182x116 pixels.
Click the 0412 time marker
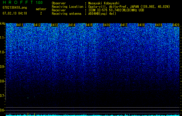coord(37,25)
